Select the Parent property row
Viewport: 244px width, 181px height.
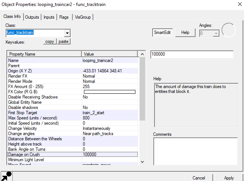pos(72,66)
